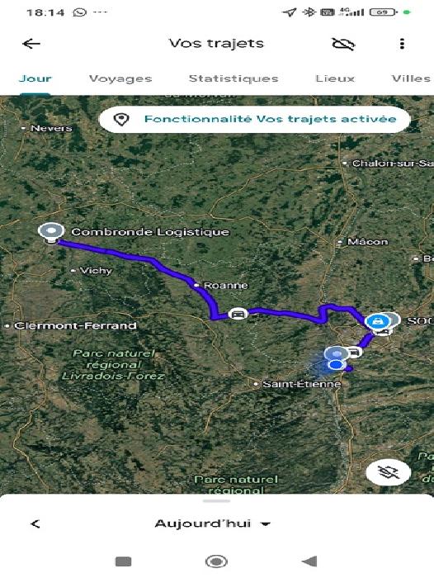Open the three-dot overflow menu
This screenshot has width=434, height=578.
(402, 44)
